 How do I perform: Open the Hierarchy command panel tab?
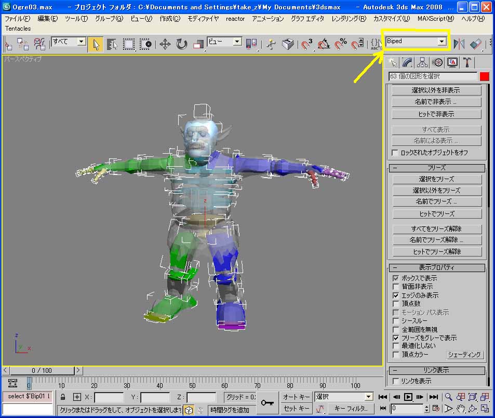(x=422, y=62)
